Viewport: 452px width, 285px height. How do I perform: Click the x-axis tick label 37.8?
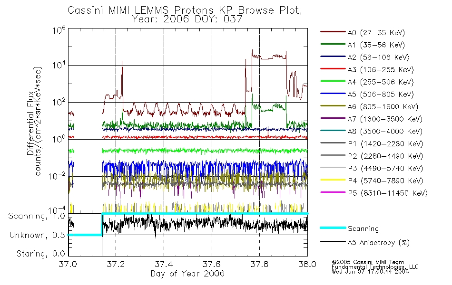click(x=259, y=264)
